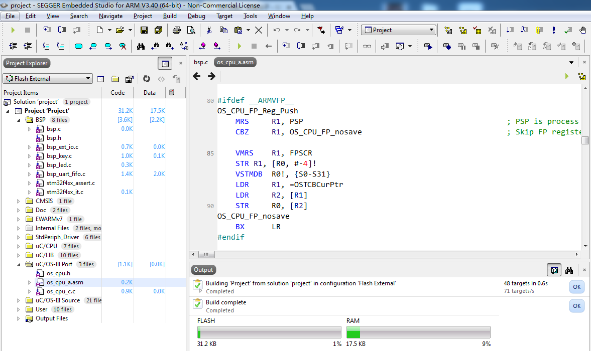Open project properties icon in Project Explorer
The height and width of the screenshot is (351, 591).
pos(130,79)
